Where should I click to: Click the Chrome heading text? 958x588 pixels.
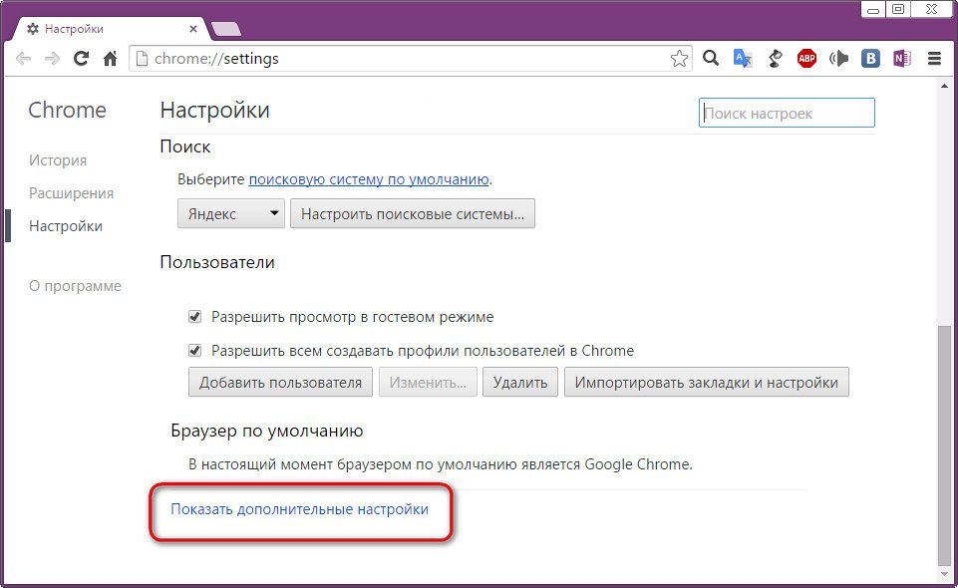(67, 110)
